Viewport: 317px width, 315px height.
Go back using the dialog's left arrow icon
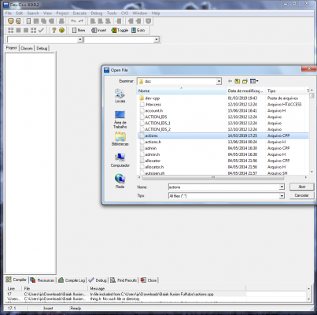[230, 81]
